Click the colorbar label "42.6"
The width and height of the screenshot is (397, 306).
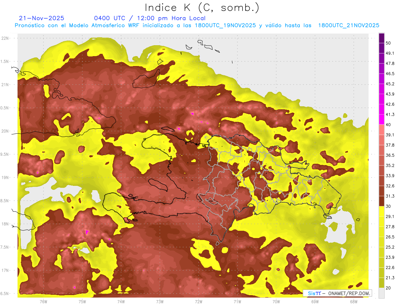(390, 104)
